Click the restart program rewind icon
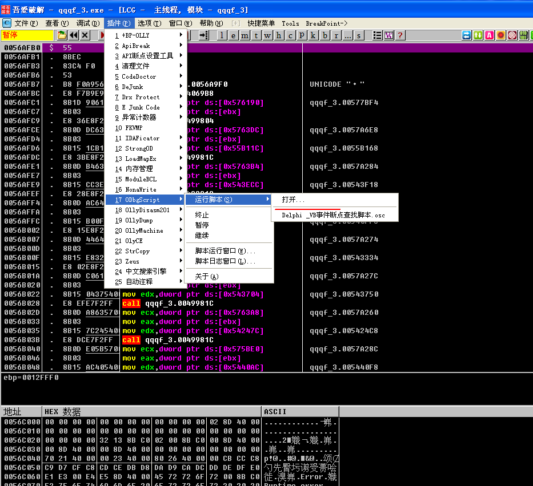The width and height of the screenshot is (533, 486). [x=74, y=35]
